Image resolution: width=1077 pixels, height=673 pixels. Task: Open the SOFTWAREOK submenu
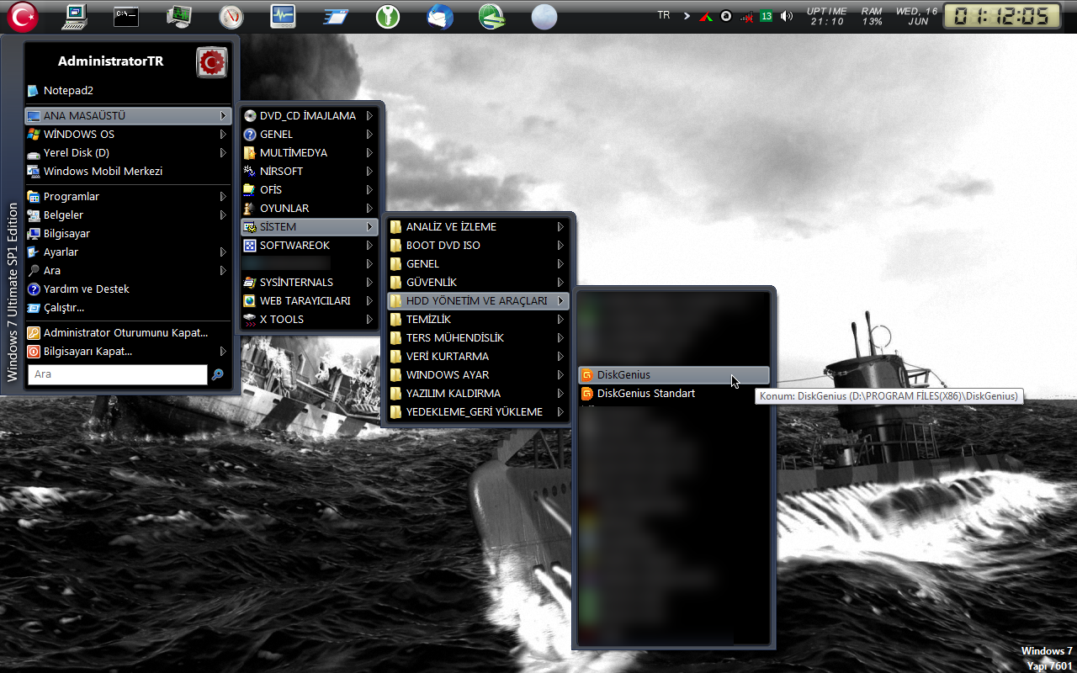coord(309,245)
